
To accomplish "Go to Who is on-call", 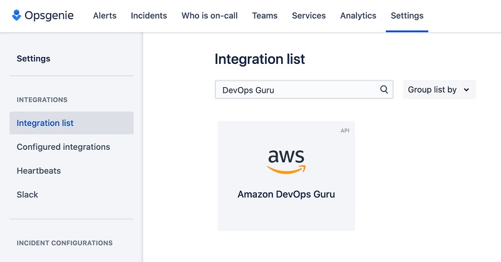I will pyautogui.click(x=210, y=16).
